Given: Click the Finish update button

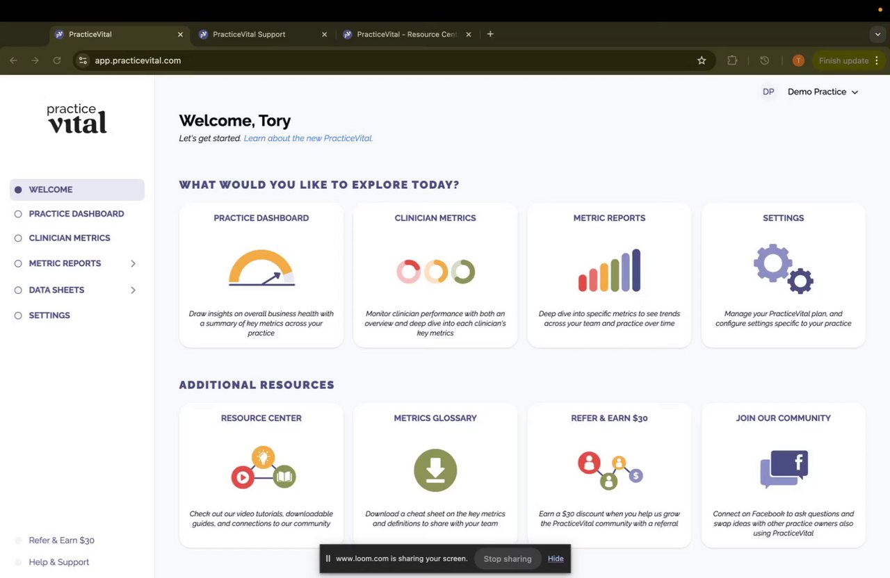Looking at the screenshot, I should pos(843,60).
